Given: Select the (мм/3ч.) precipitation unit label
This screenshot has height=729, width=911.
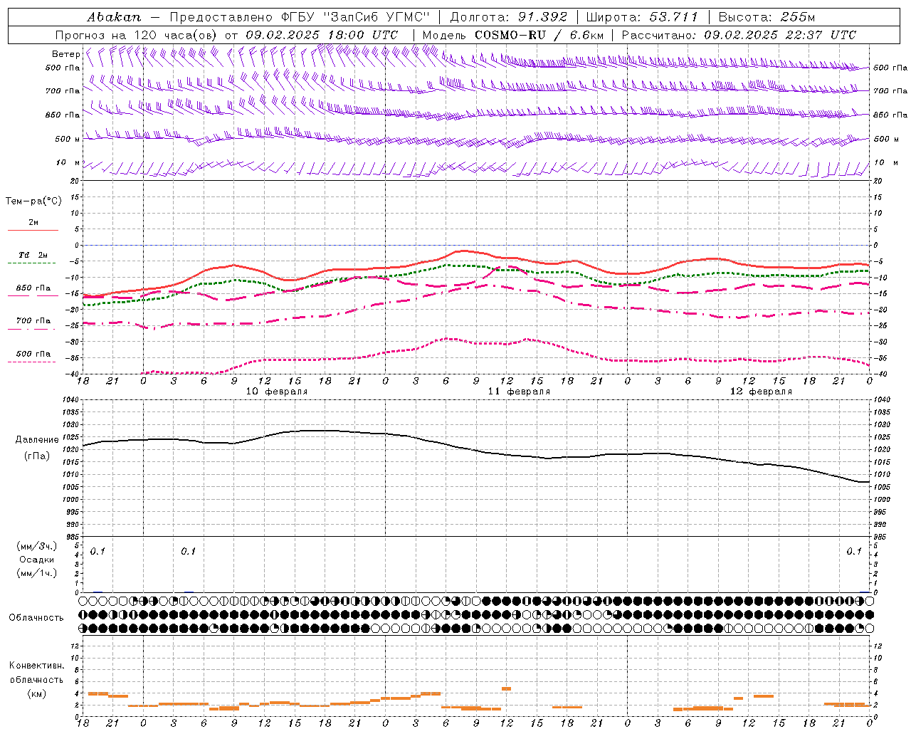Looking at the screenshot, I should coord(36,546).
